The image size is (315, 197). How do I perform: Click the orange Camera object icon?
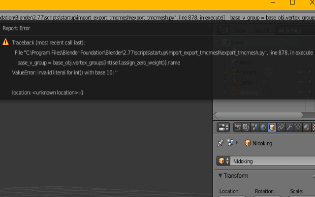tap(234, 72)
